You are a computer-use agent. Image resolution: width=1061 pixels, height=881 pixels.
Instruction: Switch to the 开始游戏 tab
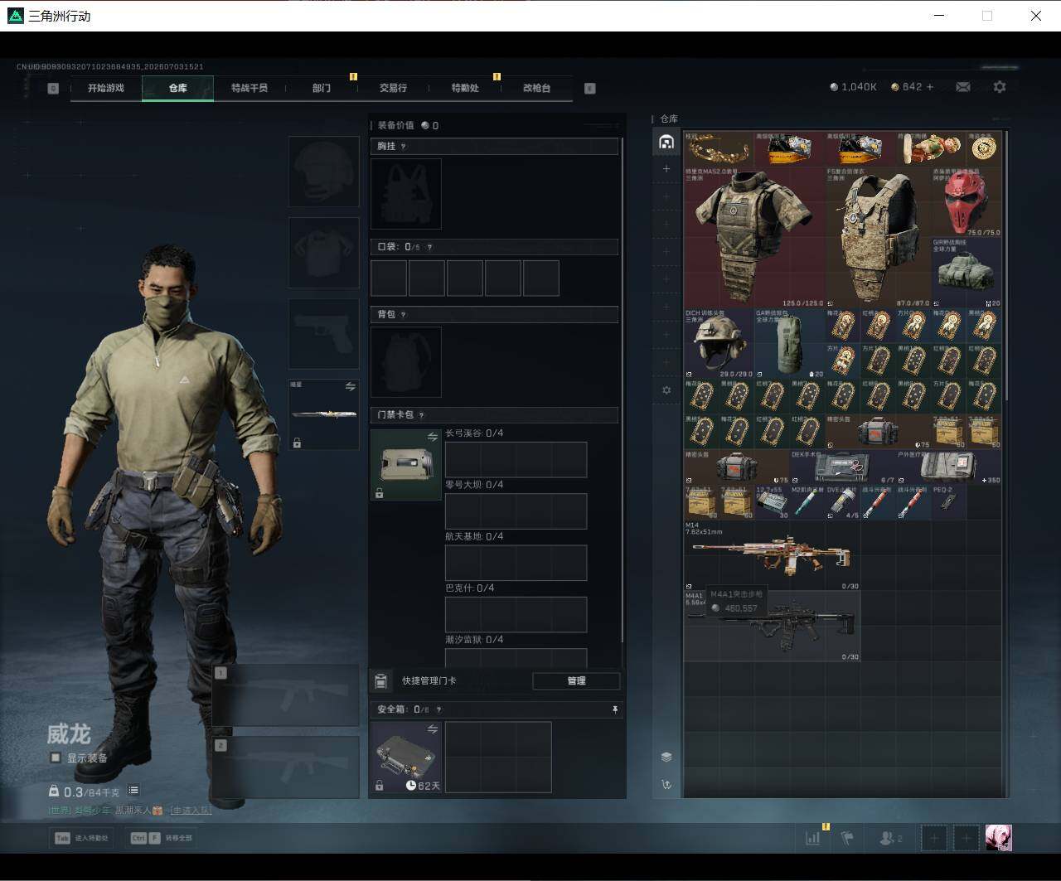coord(106,88)
